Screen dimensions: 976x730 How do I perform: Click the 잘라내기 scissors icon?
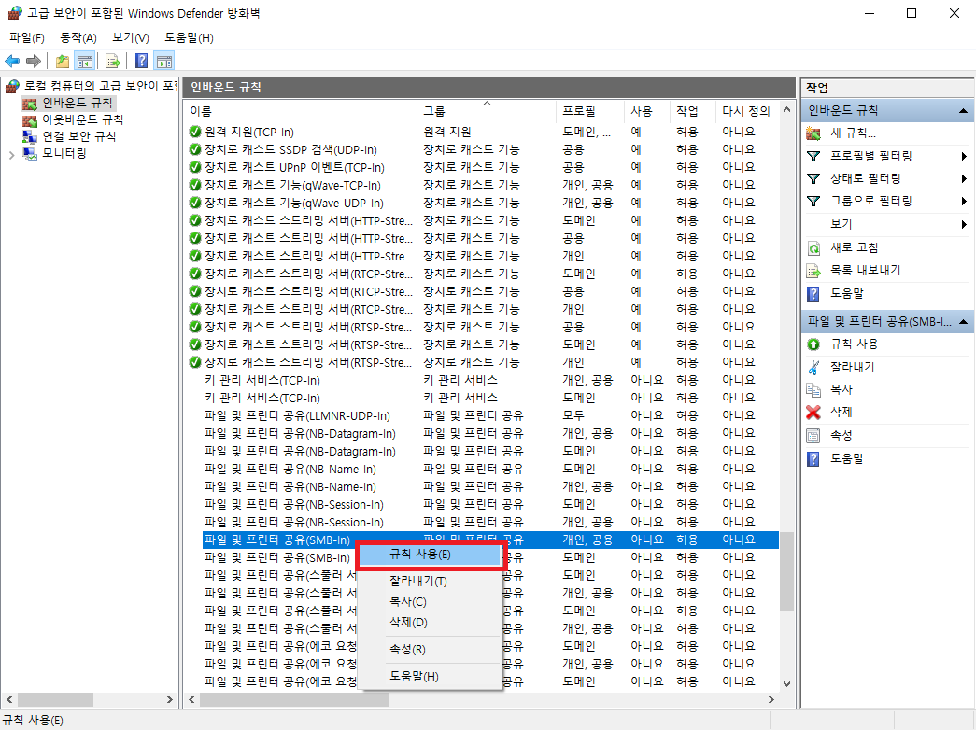813,367
